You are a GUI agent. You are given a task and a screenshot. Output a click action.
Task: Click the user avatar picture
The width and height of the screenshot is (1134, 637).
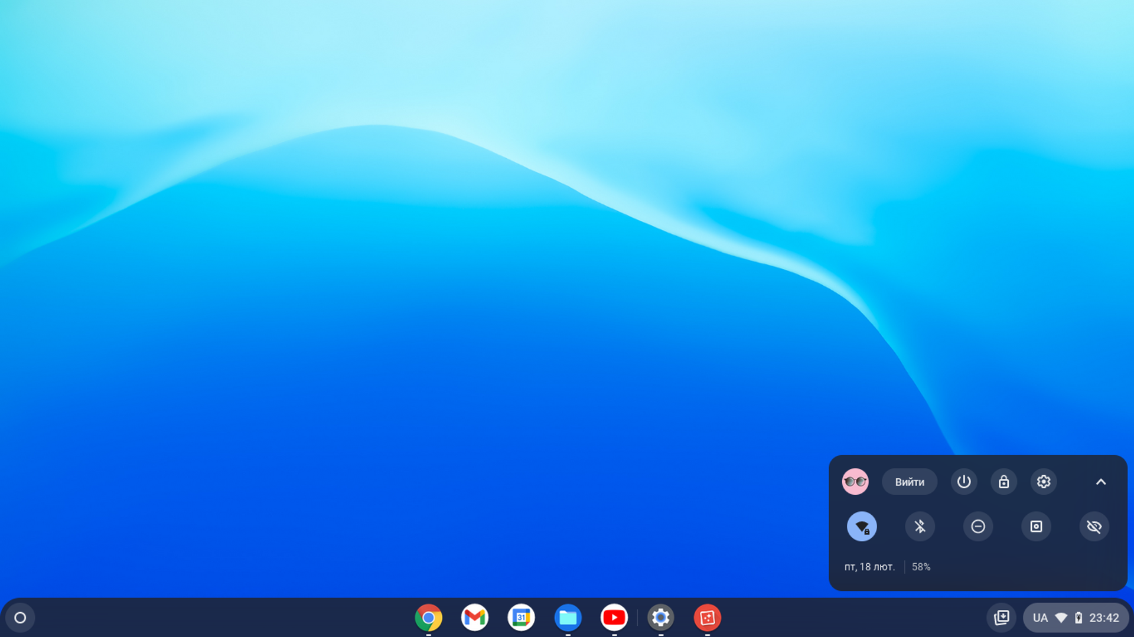coord(855,482)
